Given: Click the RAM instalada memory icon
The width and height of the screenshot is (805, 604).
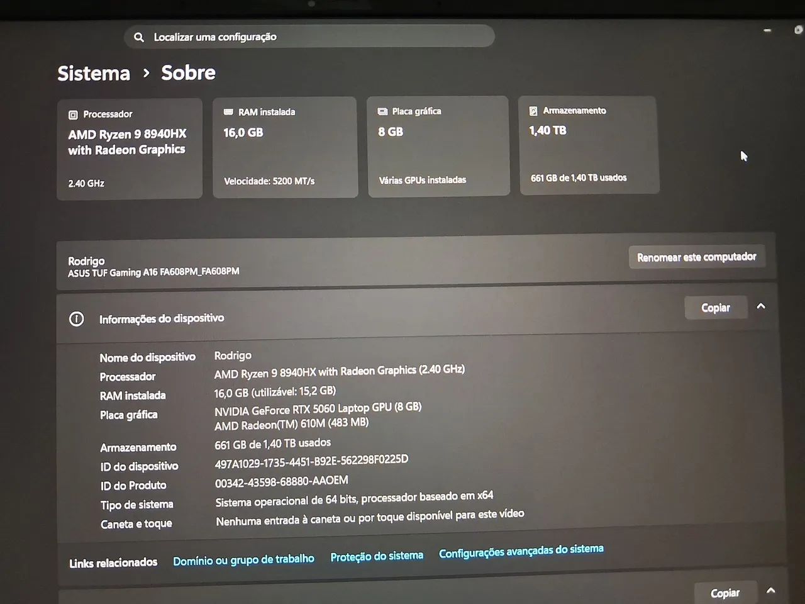Looking at the screenshot, I should (228, 112).
